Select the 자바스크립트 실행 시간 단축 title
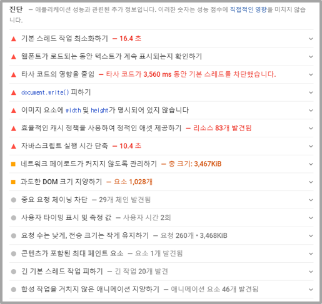Screen dimensions: 322x304 (64, 146)
